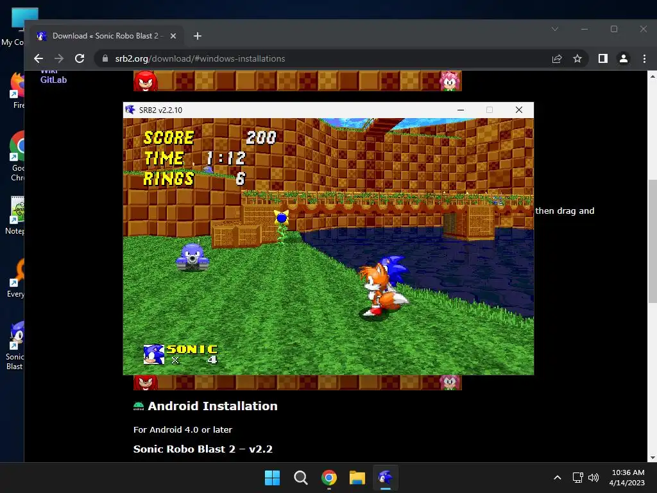The height and width of the screenshot is (493, 657).
Task: Bookmark this page with the star icon
Action: 577,58
